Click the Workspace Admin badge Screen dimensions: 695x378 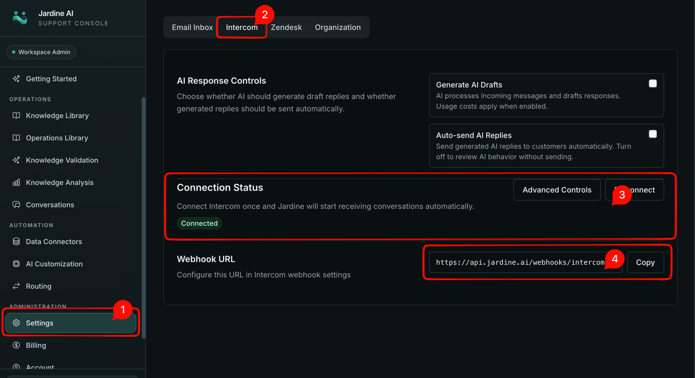click(x=41, y=52)
